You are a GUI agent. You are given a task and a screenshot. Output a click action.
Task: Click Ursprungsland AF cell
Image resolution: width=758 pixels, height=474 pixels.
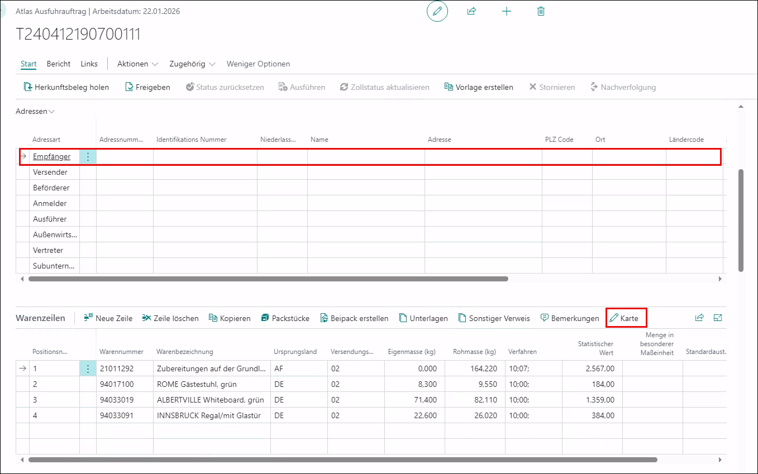pos(299,368)
